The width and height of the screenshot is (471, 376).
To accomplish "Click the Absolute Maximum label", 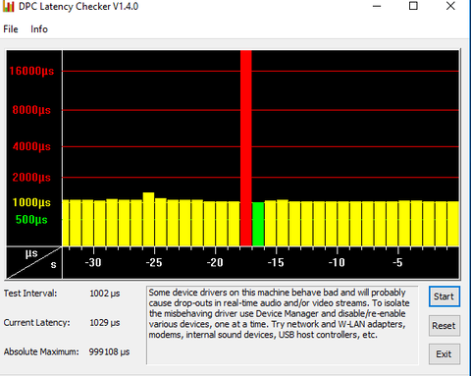I will click(41, 352).
